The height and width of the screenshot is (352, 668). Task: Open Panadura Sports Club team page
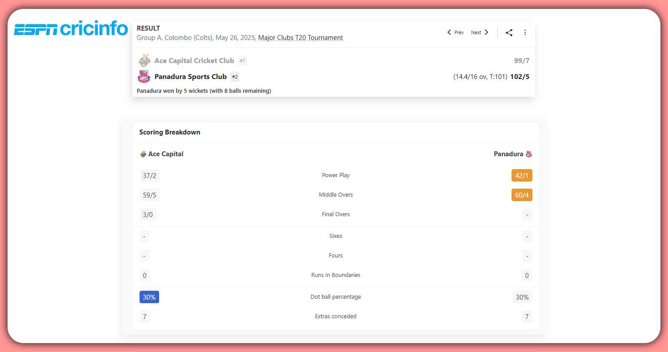click(191, 77)
